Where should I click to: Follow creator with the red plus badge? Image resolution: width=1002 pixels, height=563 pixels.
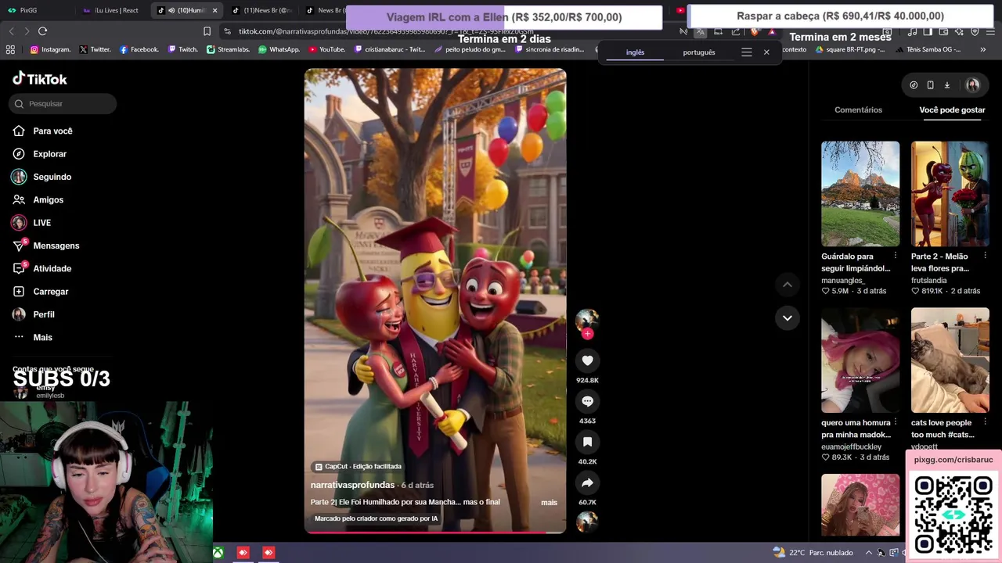point(587,334)
